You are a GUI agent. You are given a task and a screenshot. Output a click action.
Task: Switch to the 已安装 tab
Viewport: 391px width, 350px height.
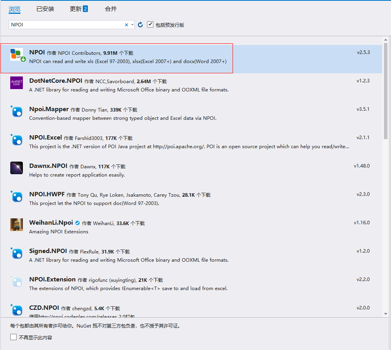(x=45, y=9)
